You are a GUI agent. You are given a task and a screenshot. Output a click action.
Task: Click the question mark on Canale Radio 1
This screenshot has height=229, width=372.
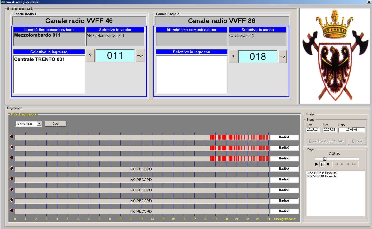[90, 56]
